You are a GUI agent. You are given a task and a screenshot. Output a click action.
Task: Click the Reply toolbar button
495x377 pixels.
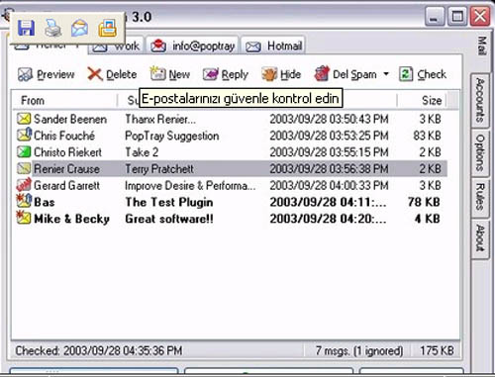click(226, 74)
